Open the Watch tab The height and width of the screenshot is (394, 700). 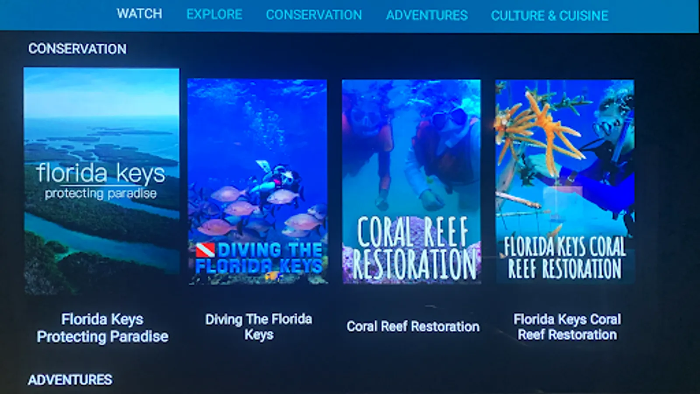(139, 14)
